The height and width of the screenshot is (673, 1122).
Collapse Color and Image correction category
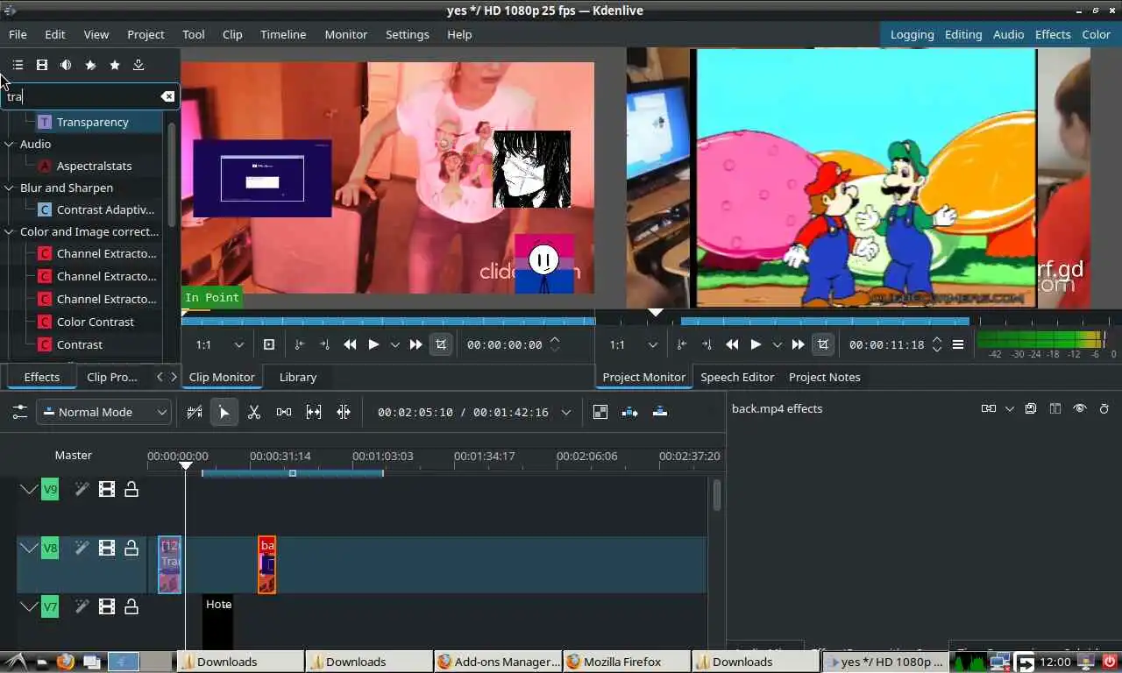coord(10,231)
